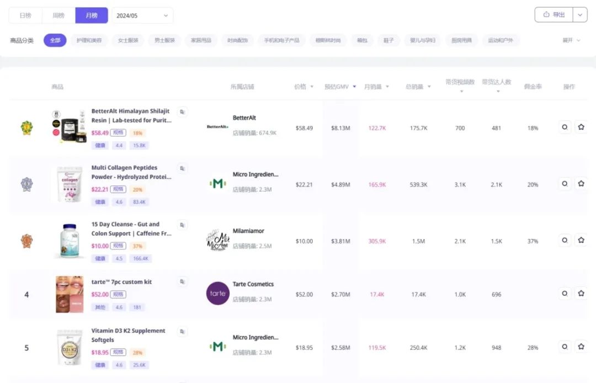
Task: Filter by the 女士服装 category
Action: (128, 40)
